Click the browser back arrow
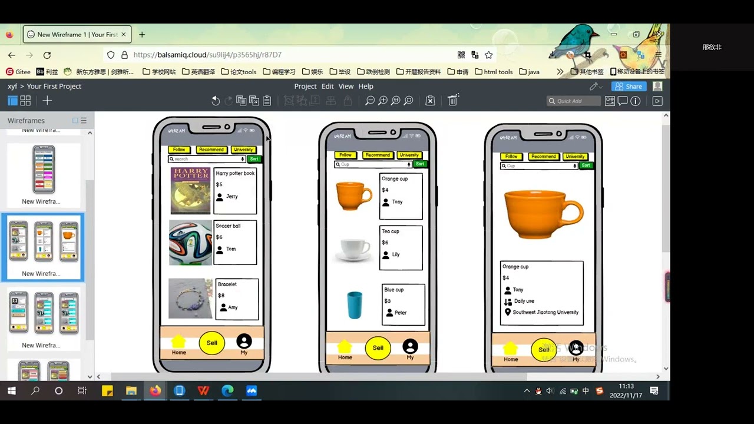754x424 pixels. pos(12,55)
